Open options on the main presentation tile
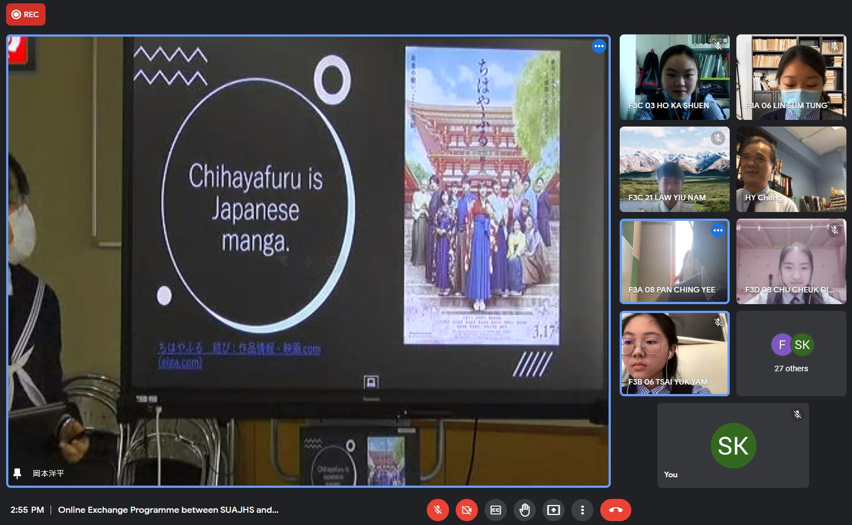Screen dimensions: 852x525 coord(599,46)
